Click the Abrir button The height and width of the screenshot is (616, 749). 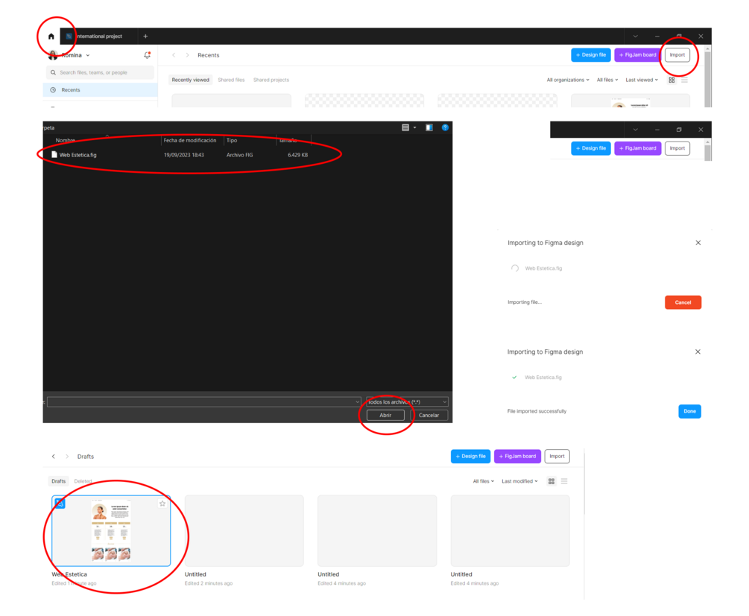tap(385, 416)
